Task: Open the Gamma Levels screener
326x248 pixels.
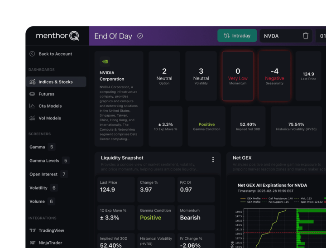Action: [44, 161]
